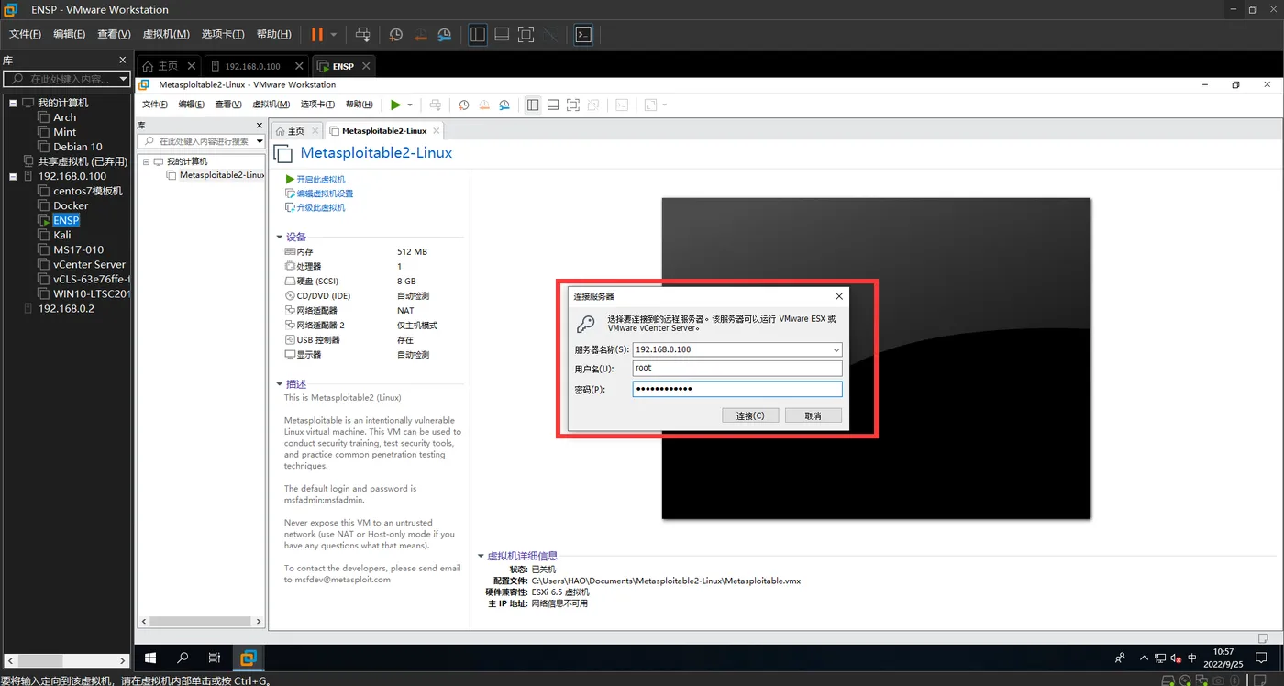1284x686 pixels.
Task: Collapse the outer 我的计算机 tree node
Action: click(14, 103)
